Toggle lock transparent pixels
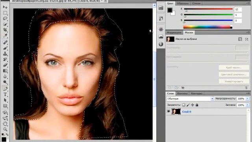 [x=183, y=105]
